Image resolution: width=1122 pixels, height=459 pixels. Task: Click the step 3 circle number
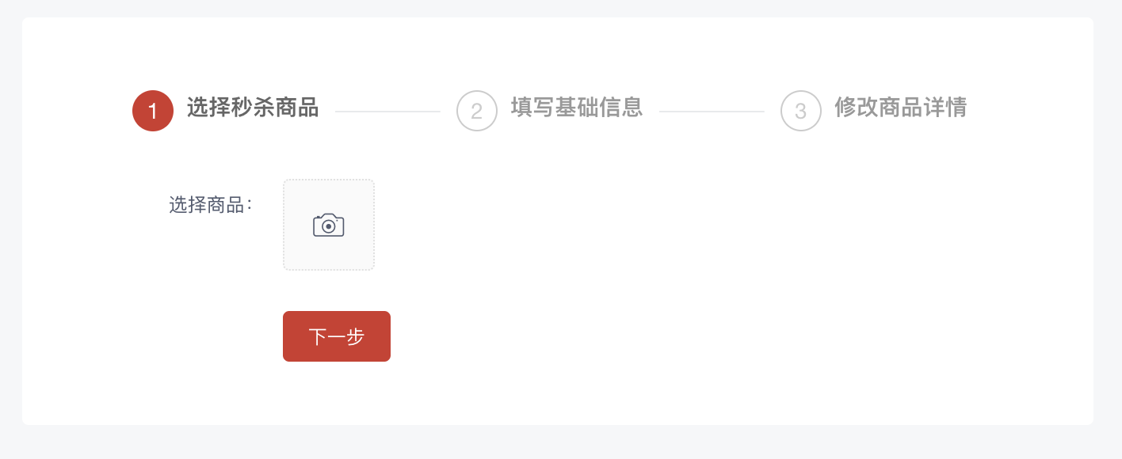(801, 111)
